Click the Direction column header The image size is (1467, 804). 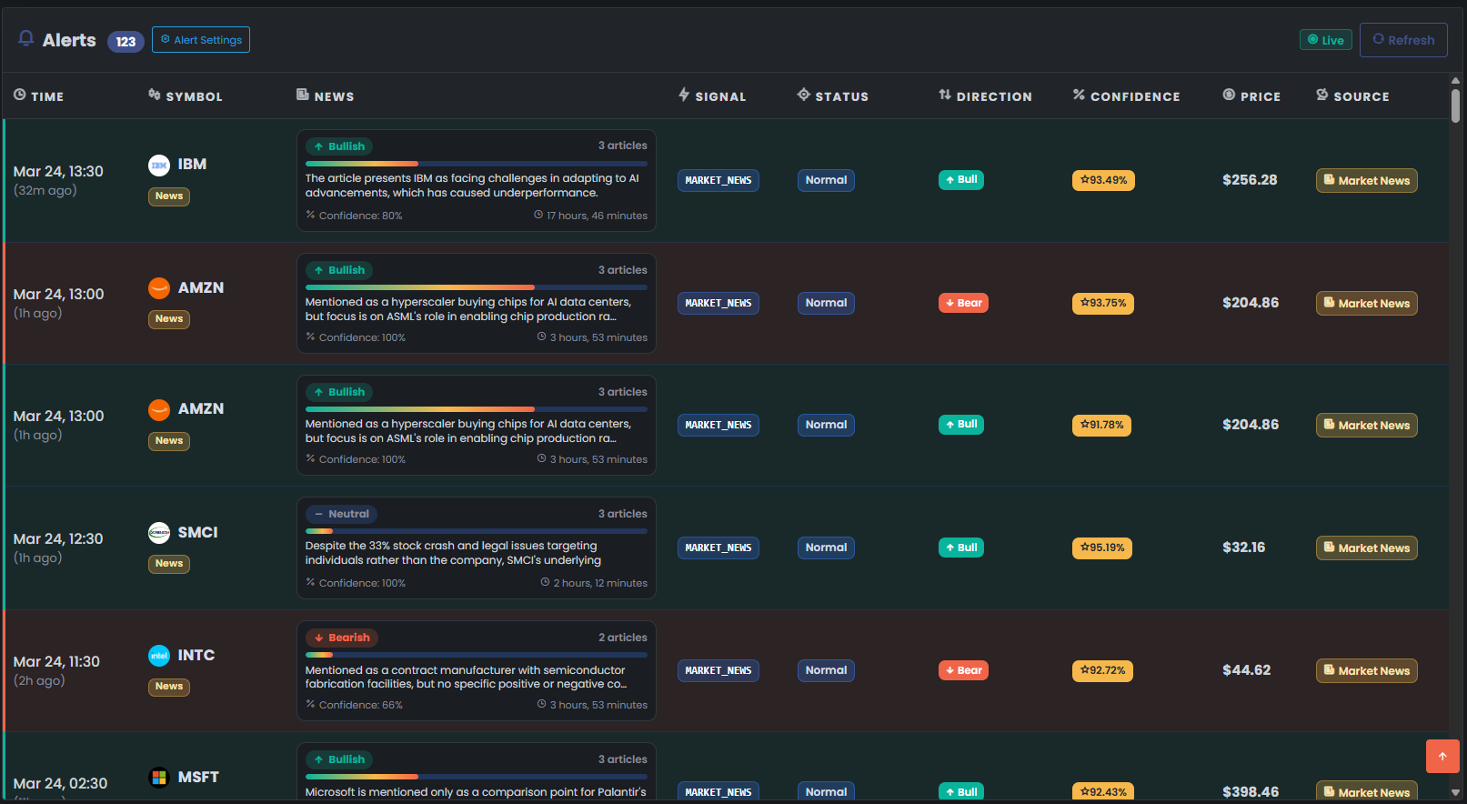coord(985,96)
